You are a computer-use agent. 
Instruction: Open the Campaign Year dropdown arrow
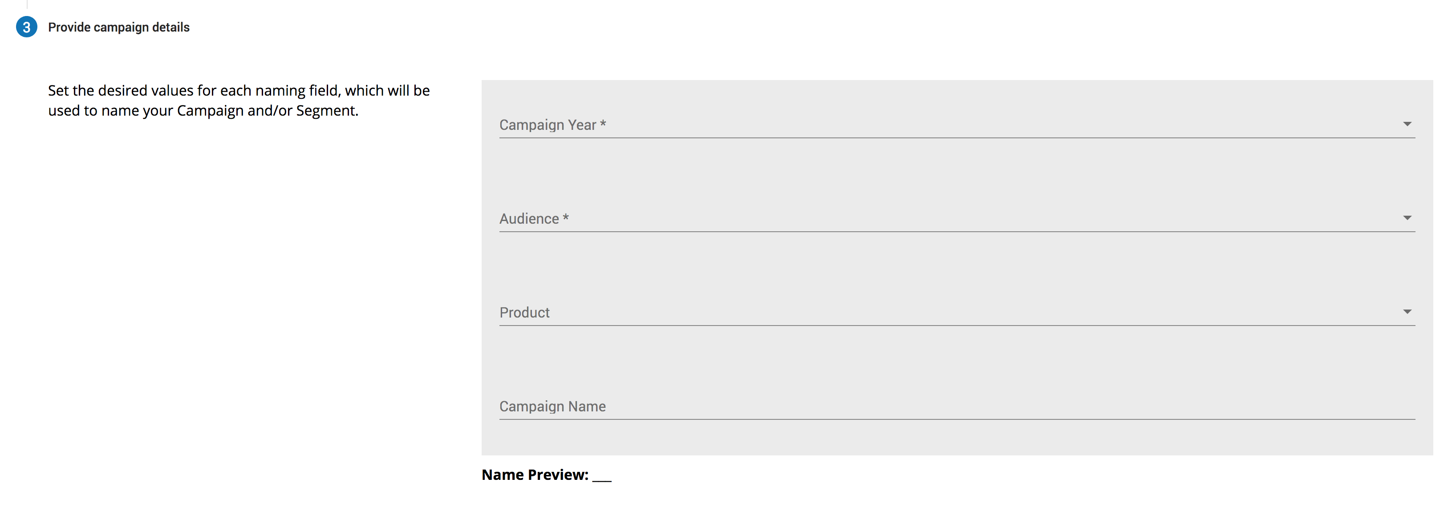pos(1407,124)
